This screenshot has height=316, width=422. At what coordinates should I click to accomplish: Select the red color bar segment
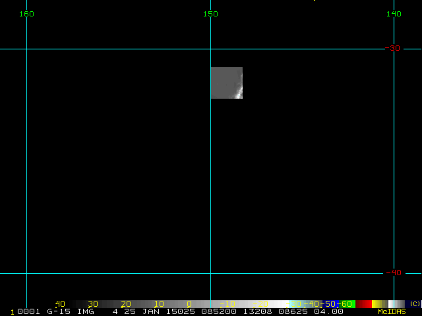(x=364, y=304)
